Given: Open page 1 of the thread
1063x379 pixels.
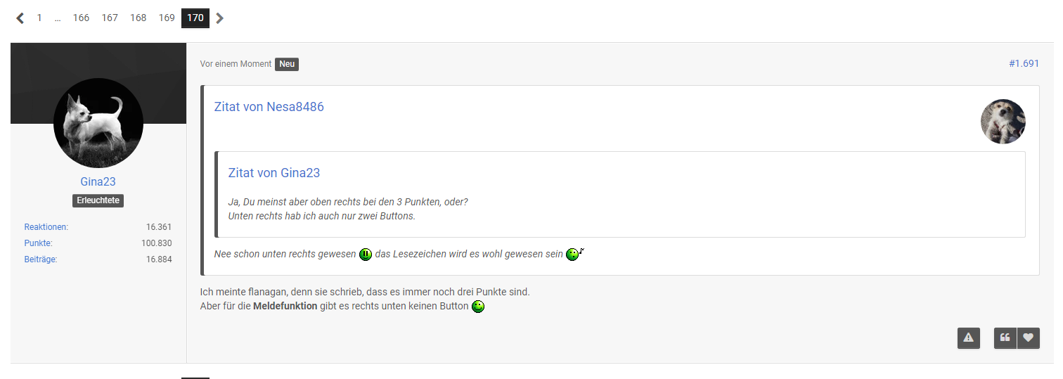Looking at the screenshot, I should pyautogui.click(x=39, y=18).
